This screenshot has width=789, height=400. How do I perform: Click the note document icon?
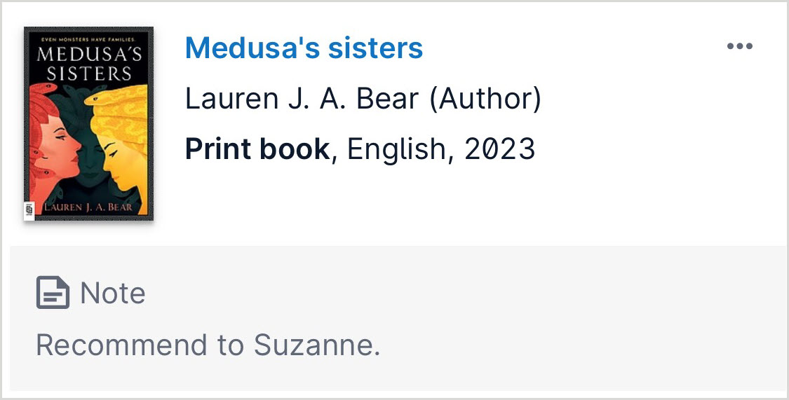(x=53, y=293)
